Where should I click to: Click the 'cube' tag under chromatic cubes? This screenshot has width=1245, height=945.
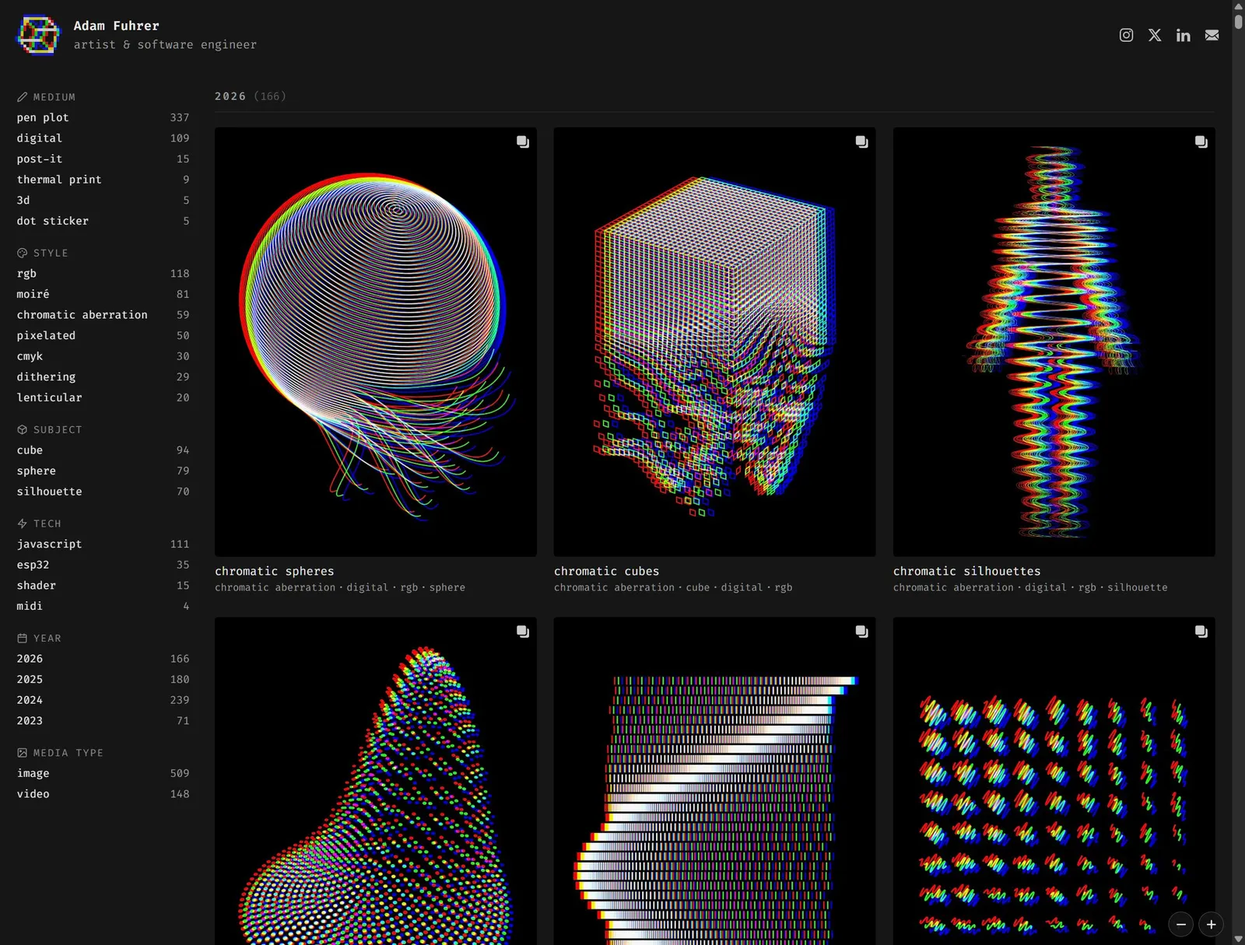click(x=698, y=587)
